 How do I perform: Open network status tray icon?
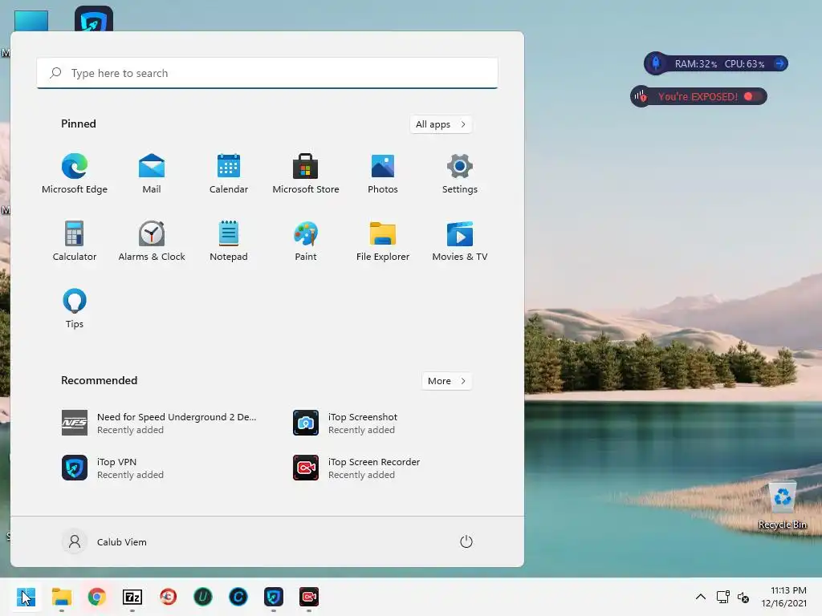click(x=723, y=597)
